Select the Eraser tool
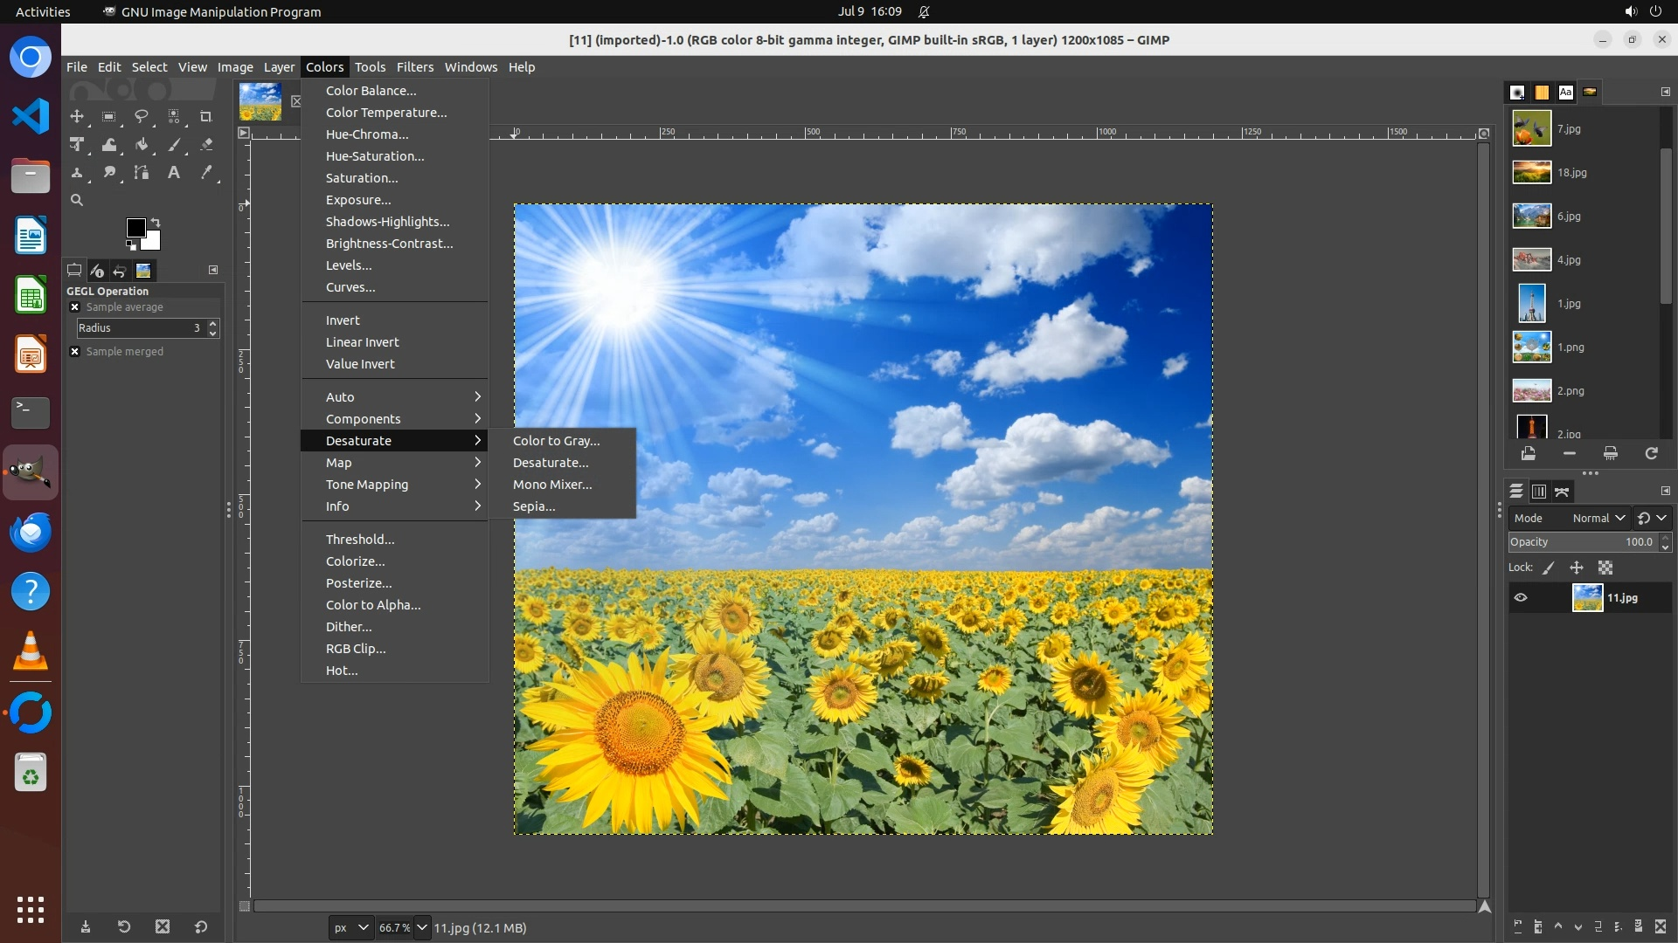 (x=206, y=145)
